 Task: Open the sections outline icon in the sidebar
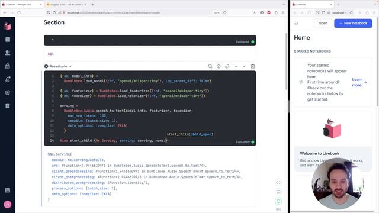pos(8,40)
